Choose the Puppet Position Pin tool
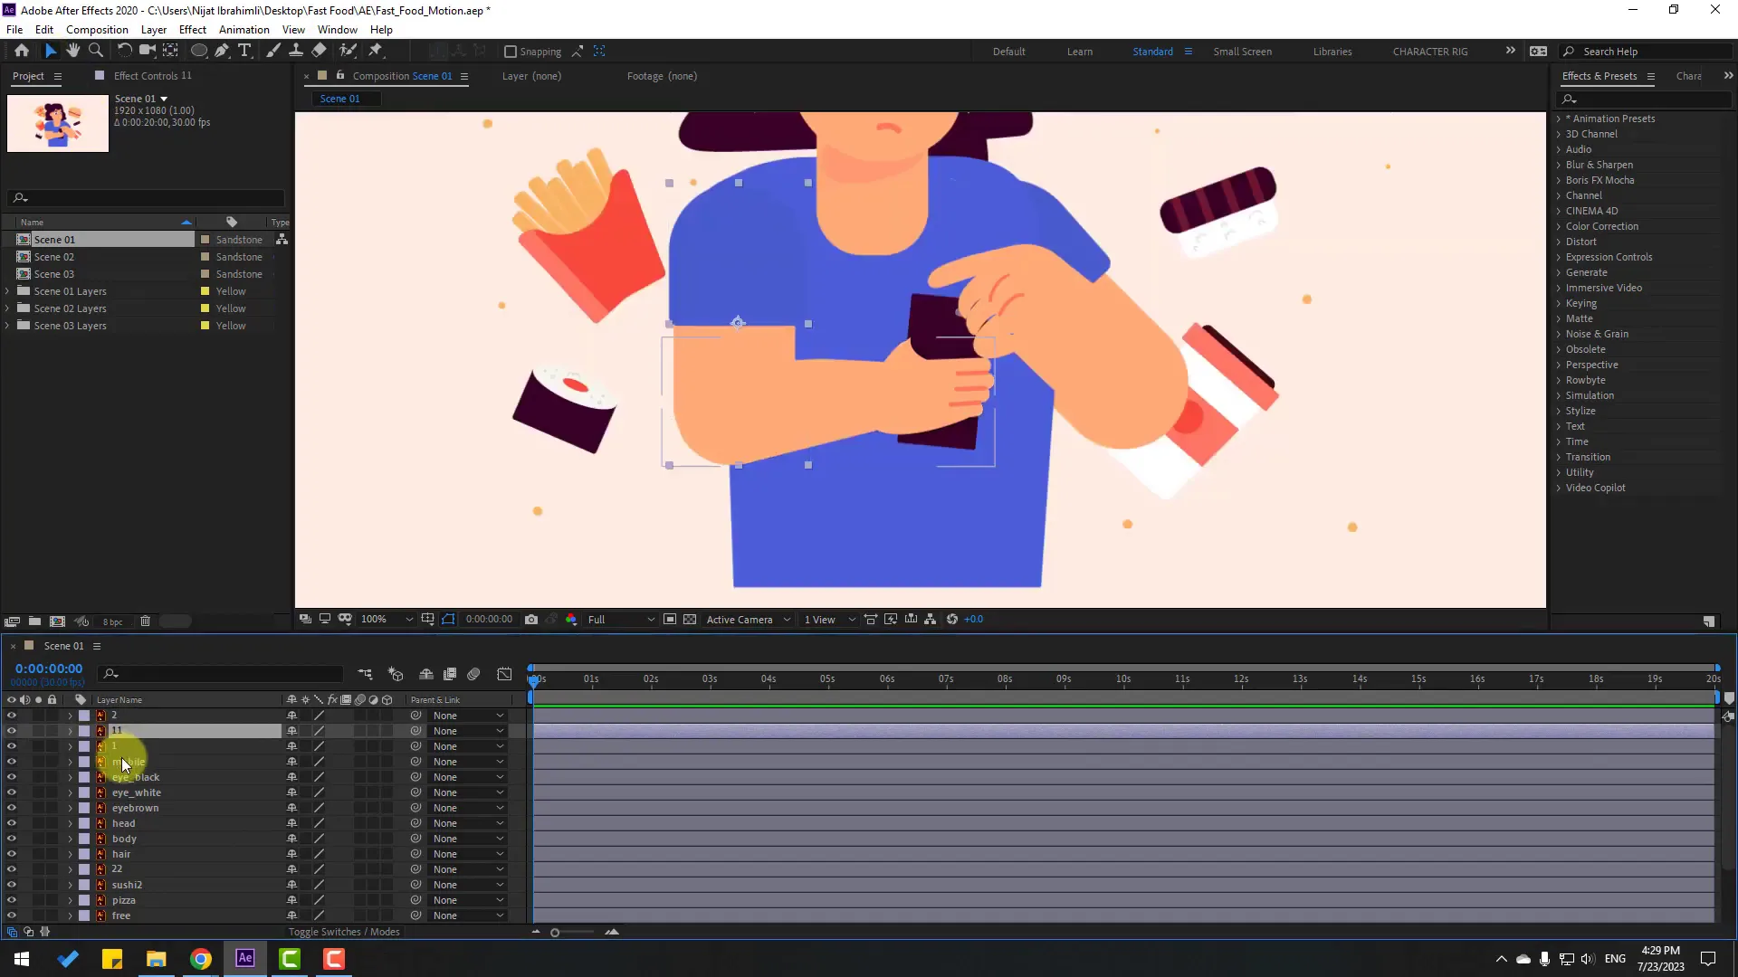1738x977 pixels. (374, 51)
